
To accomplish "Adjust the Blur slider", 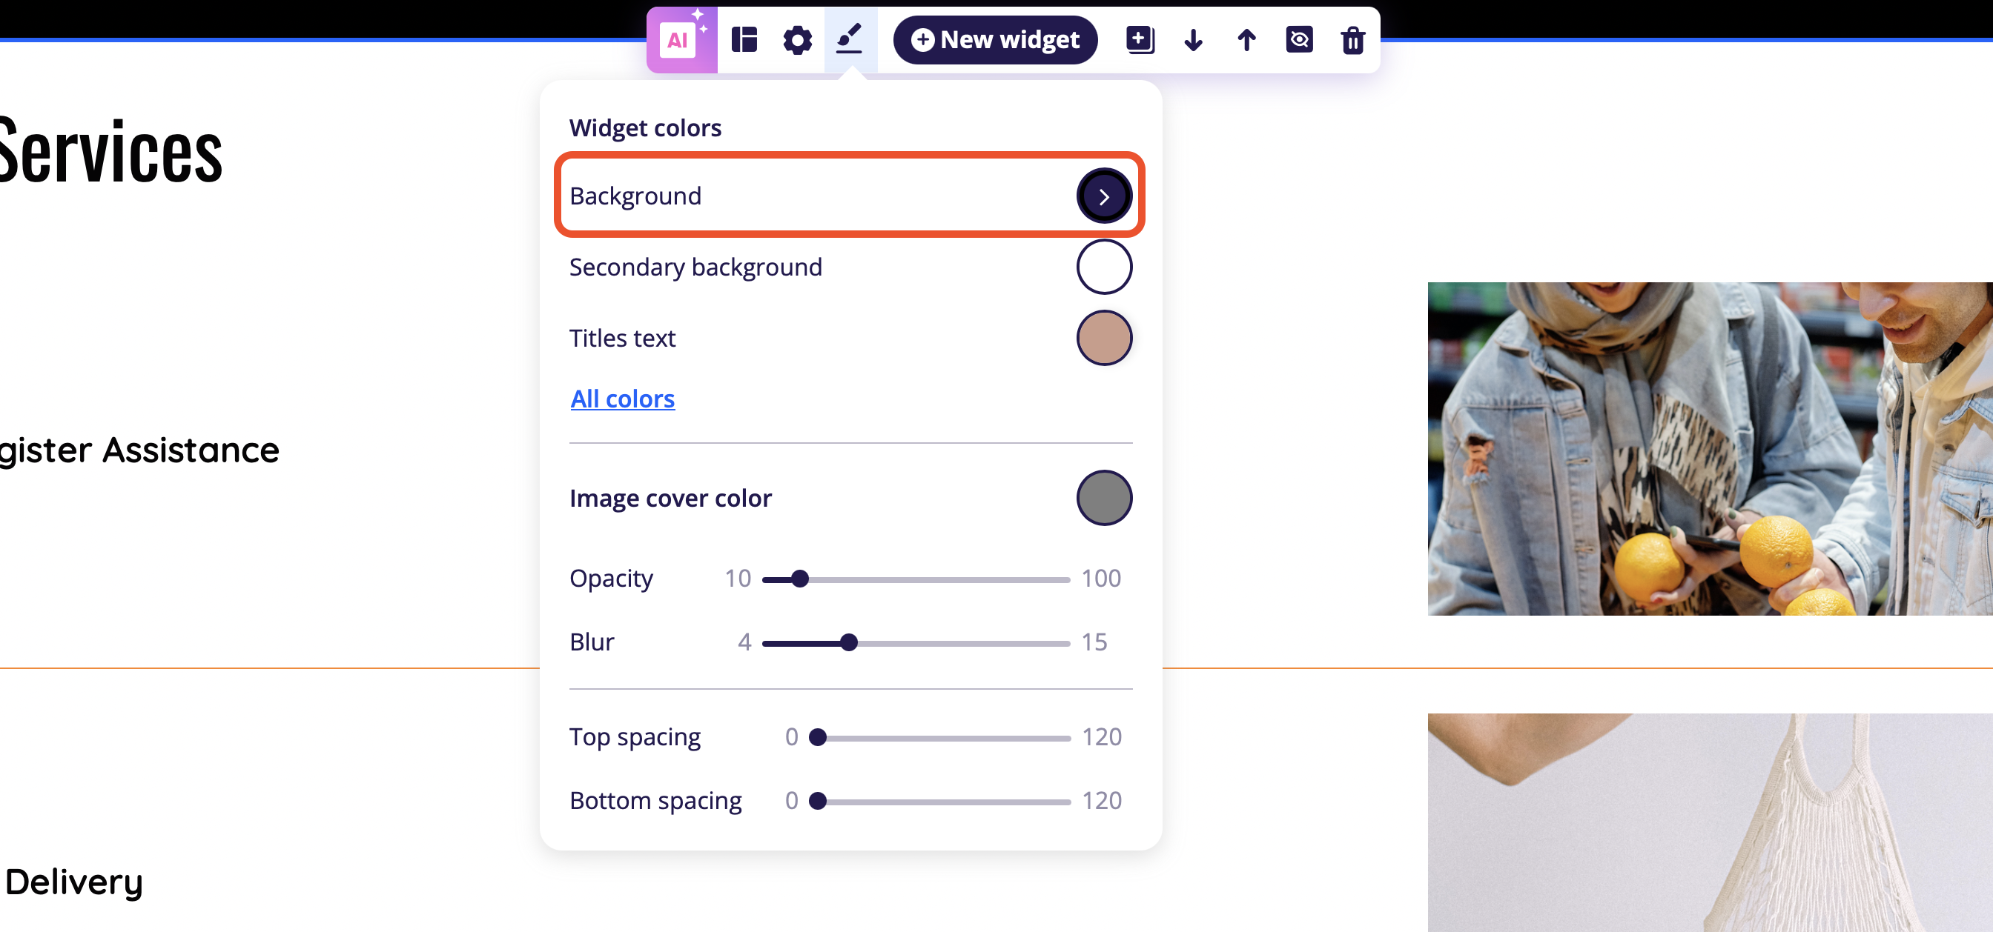I will click(915, 643).
